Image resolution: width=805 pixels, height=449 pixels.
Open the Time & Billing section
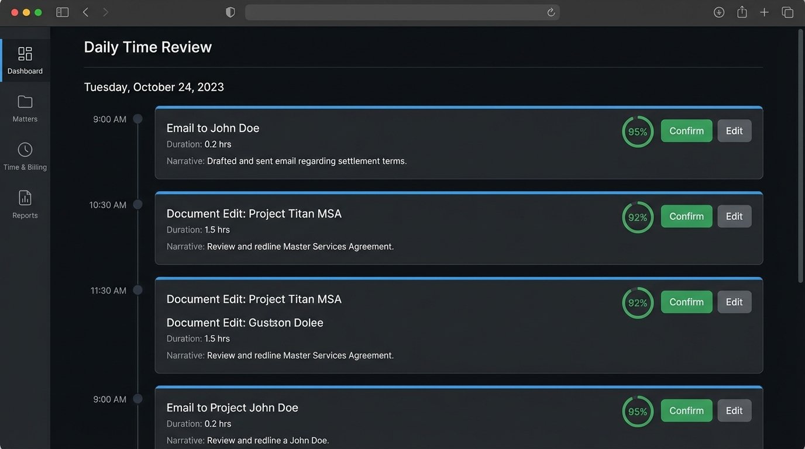point(25,156)
